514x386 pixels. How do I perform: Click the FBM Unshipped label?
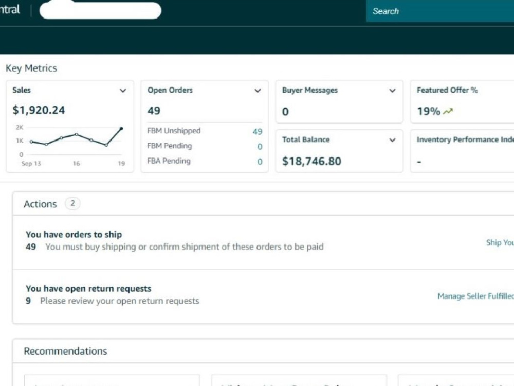[174, 131]
